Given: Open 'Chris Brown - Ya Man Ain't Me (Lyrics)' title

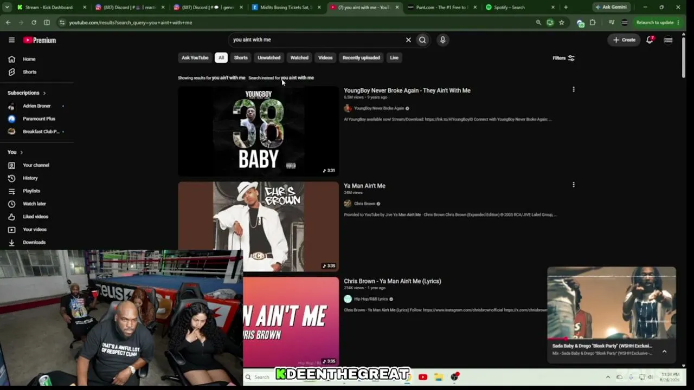Looking at the screenshot, I should (393, 281).
